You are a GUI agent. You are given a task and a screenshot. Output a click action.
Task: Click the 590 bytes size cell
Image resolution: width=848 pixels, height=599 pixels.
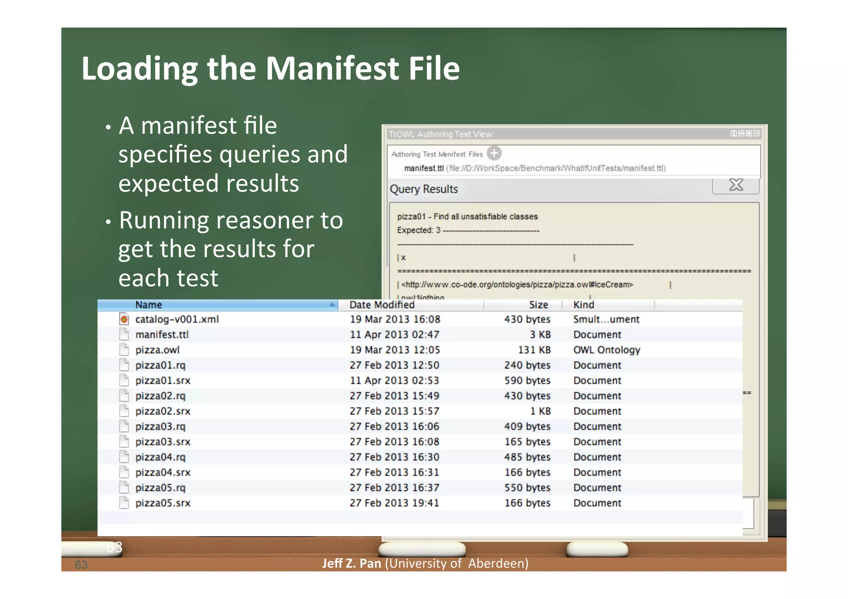tap(528, 380)
